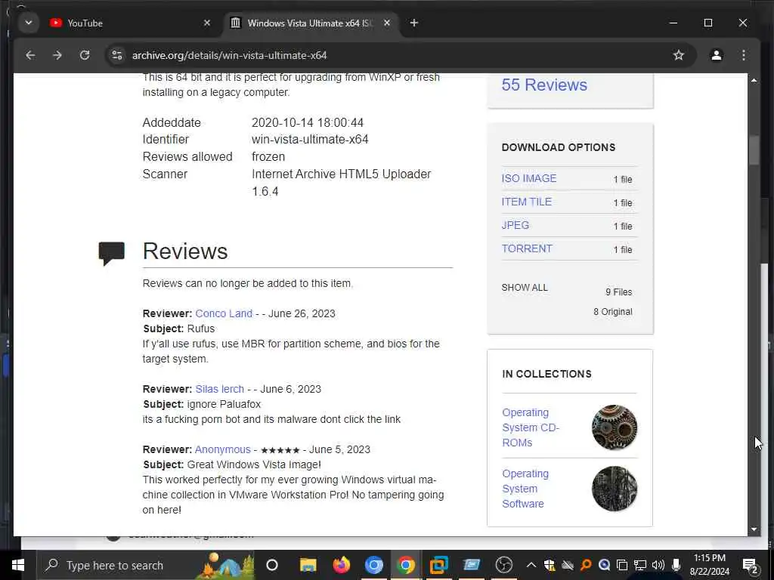Open reviewer Conco Land's profile
The image size is (774, 580).
tap(224, 313)
